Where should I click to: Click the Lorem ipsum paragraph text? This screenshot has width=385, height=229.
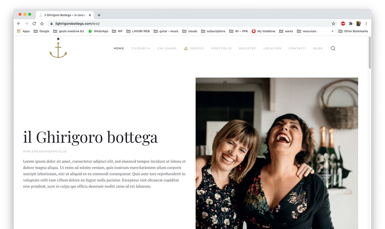(104, 174)
